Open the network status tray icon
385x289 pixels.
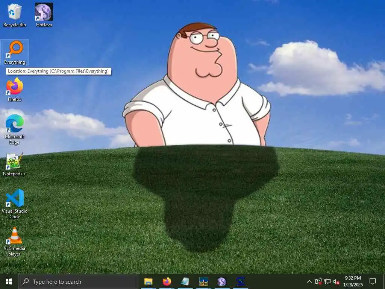[327, 281]
